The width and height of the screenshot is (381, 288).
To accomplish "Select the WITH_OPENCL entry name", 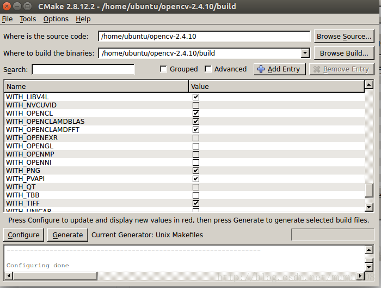I will (x=29, y=113).
